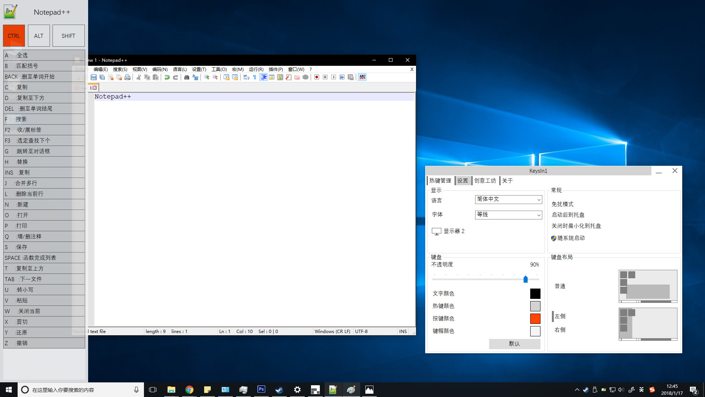705x397 pixels.
Task: Open Find dialog via the binoculars icon
Action: (x=187, y=77)
